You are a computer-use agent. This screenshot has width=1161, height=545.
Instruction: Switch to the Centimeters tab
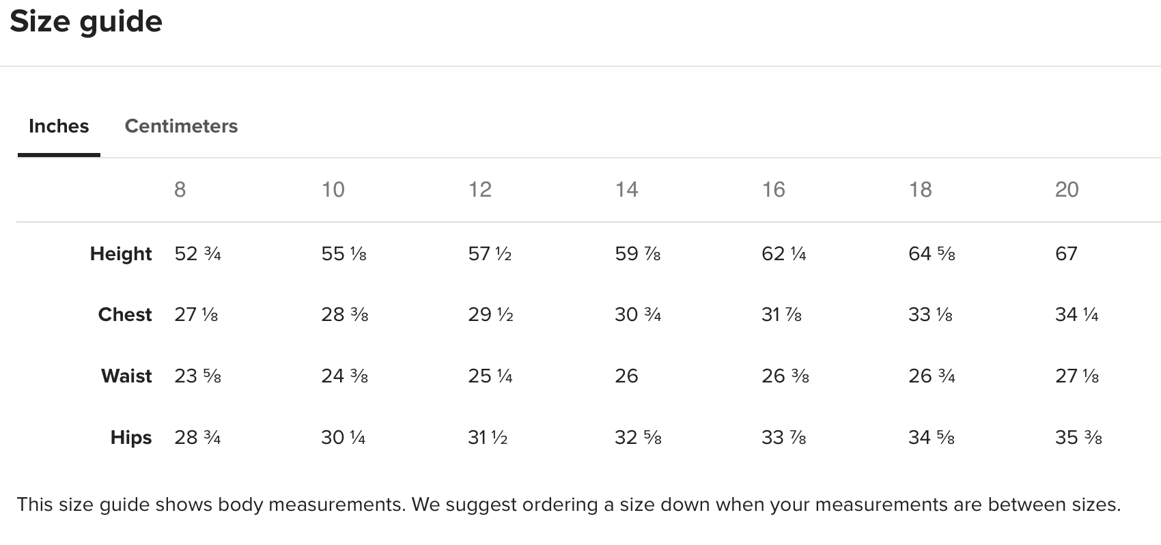[x=181, y=126]
